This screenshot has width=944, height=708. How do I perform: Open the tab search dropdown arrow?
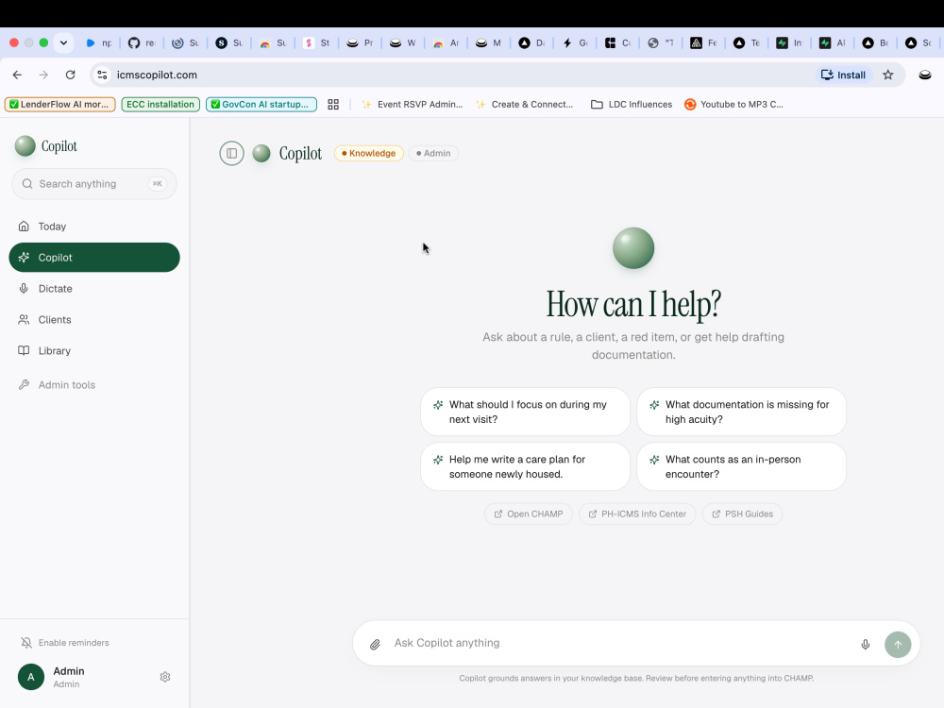tap(63, 42)
